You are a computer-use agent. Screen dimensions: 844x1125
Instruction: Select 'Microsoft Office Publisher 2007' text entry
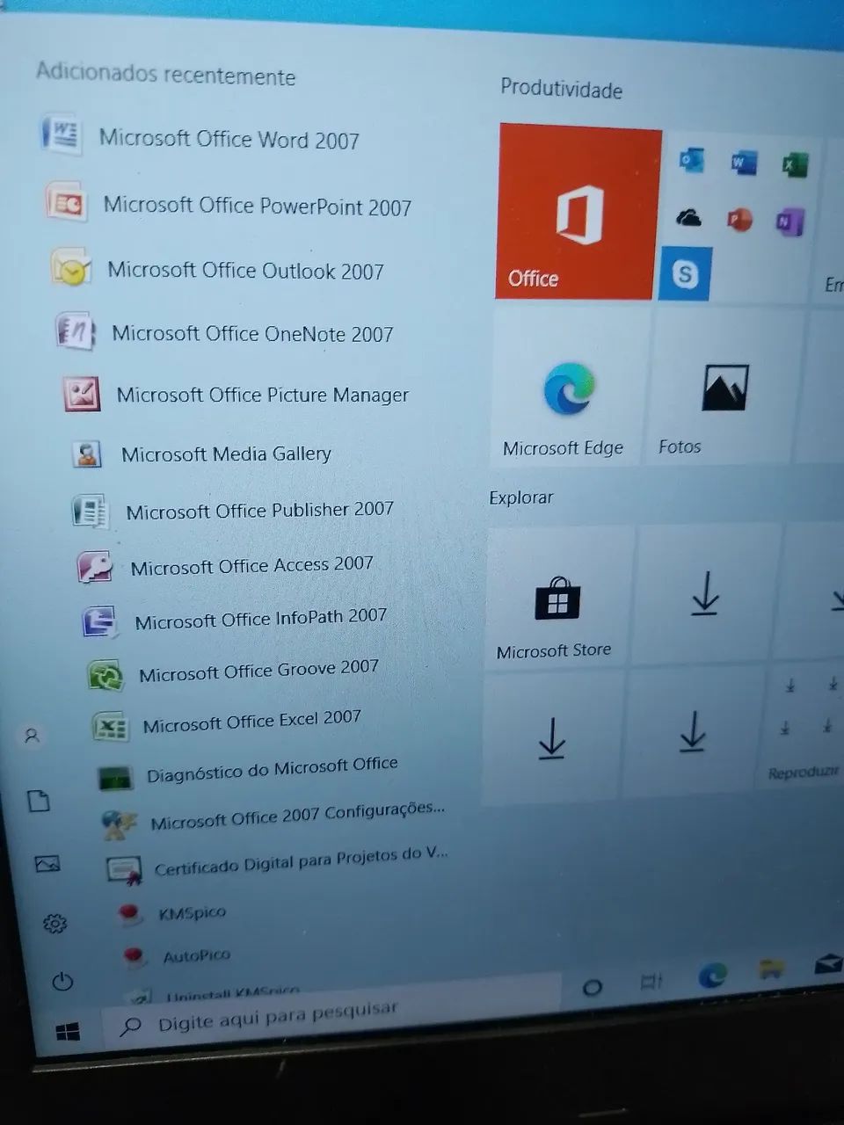pos(259,510)
